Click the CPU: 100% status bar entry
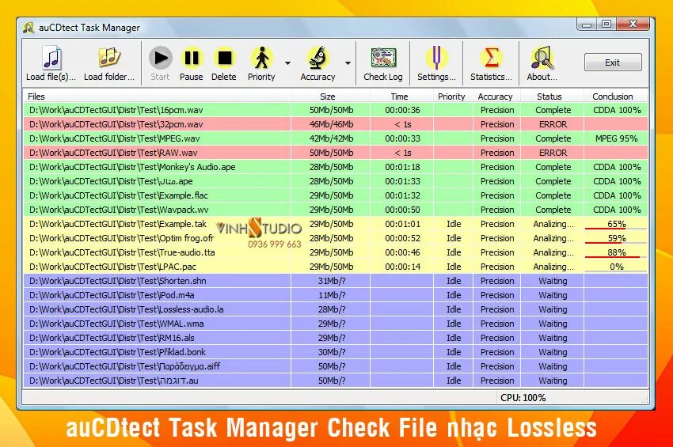The height and width of the screenshot is (447, 673). [x=523, y=398]
